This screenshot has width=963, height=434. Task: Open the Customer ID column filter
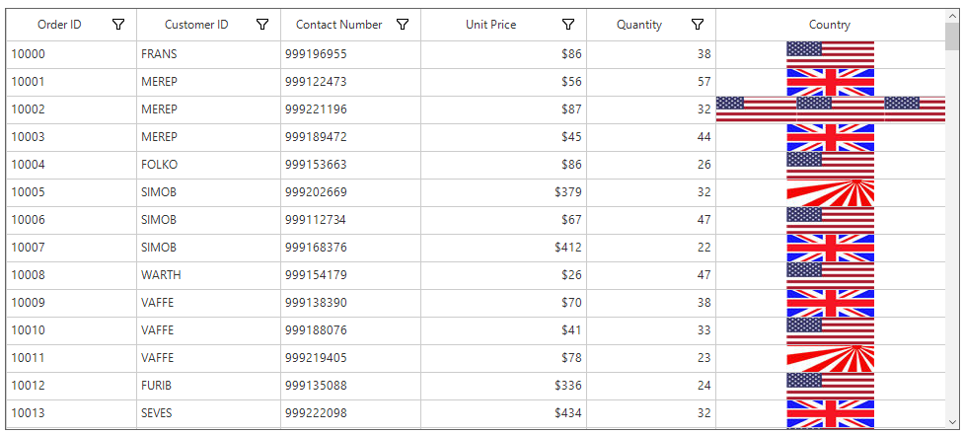click(262, 25)
